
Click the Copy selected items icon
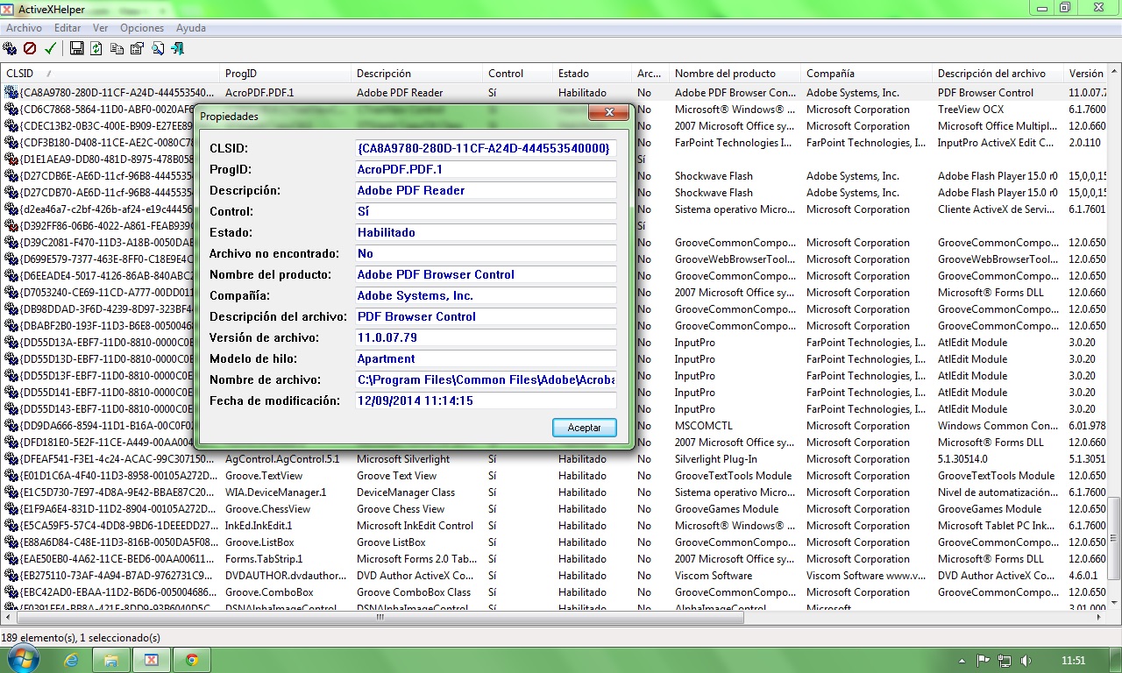click(117, 49)
